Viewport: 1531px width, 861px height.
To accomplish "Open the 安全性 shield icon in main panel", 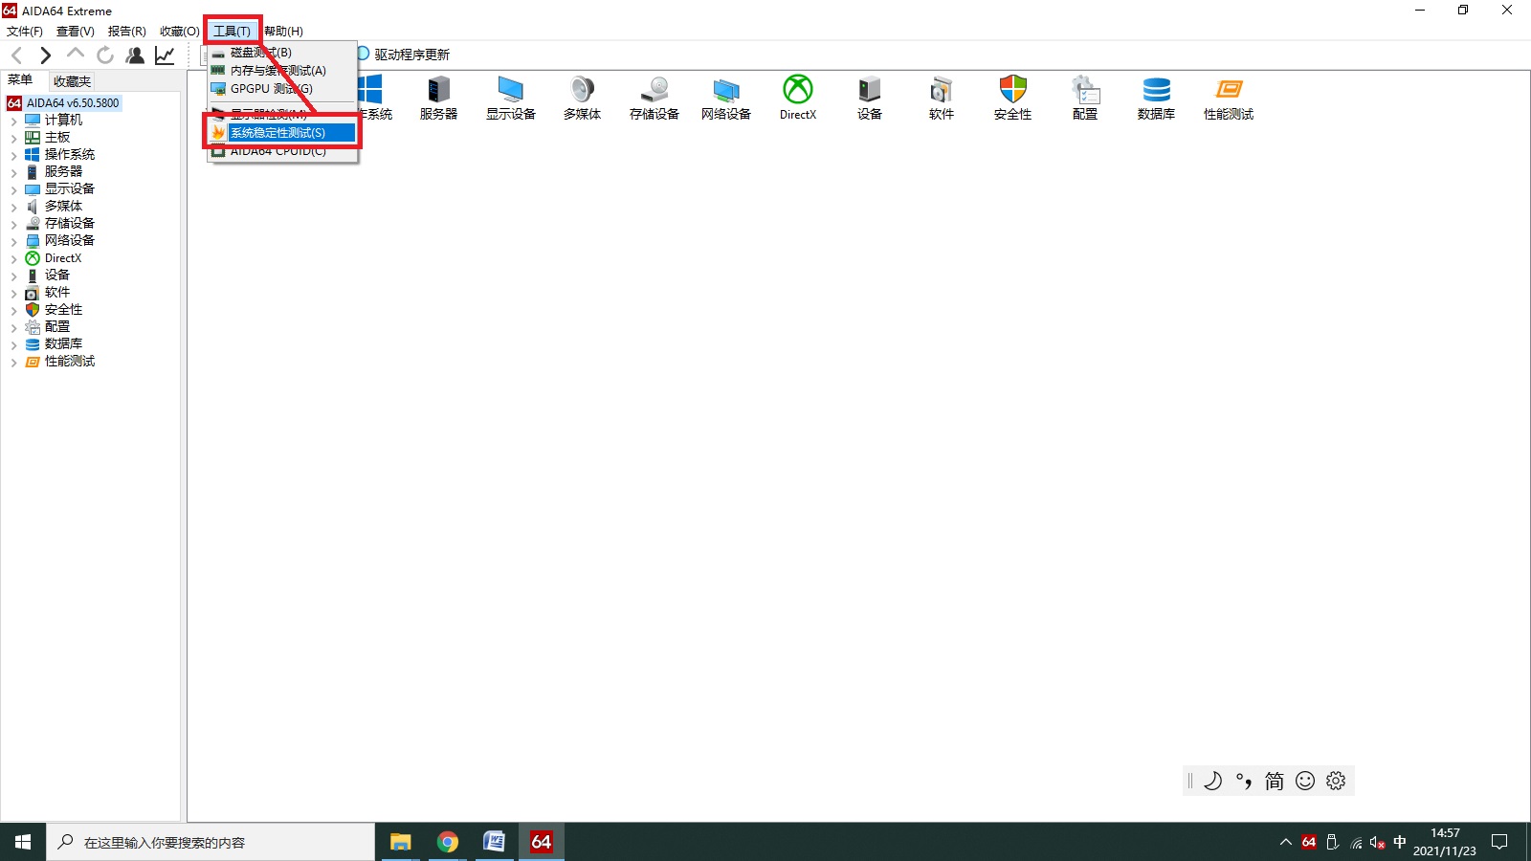I will [x=1012, y=97].
